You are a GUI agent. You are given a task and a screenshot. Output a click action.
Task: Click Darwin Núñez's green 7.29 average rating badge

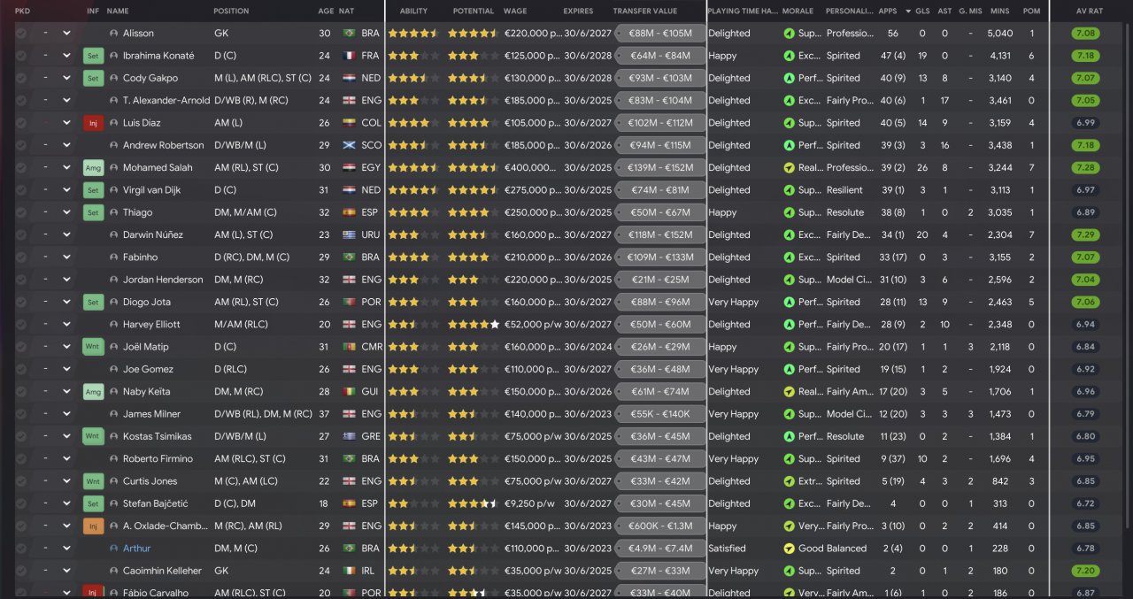coord(1084,234)
